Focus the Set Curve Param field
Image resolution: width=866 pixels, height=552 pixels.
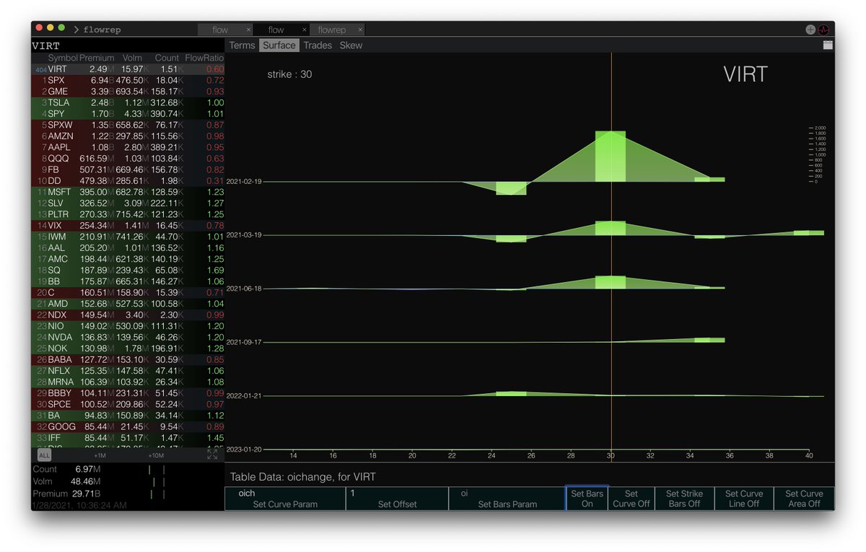click(285, 499)
